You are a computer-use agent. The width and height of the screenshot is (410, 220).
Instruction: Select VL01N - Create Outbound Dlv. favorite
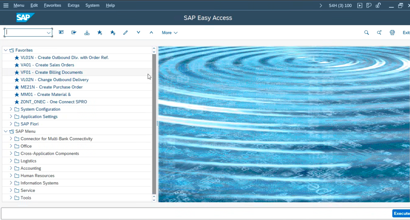(64, 58)
